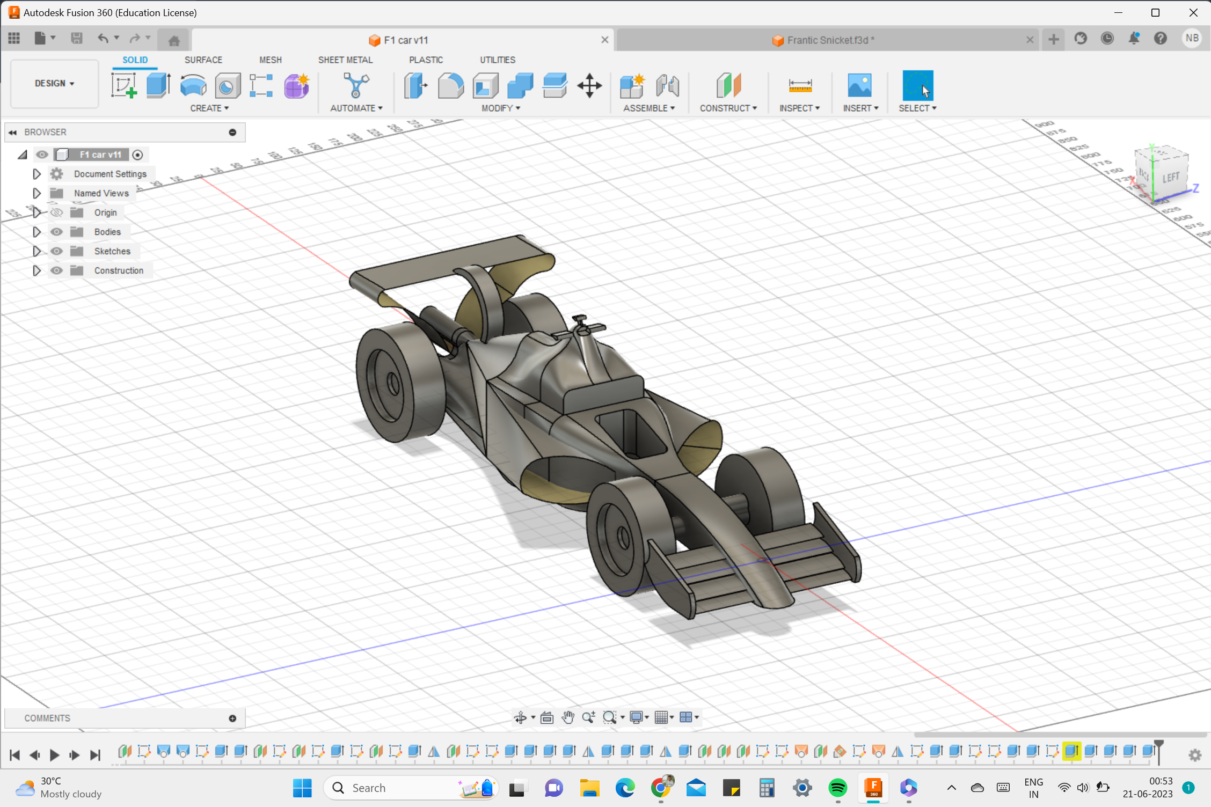Expand the Bodies tree item
This screenshot has height=807, width=1211.
click(37, 231)
